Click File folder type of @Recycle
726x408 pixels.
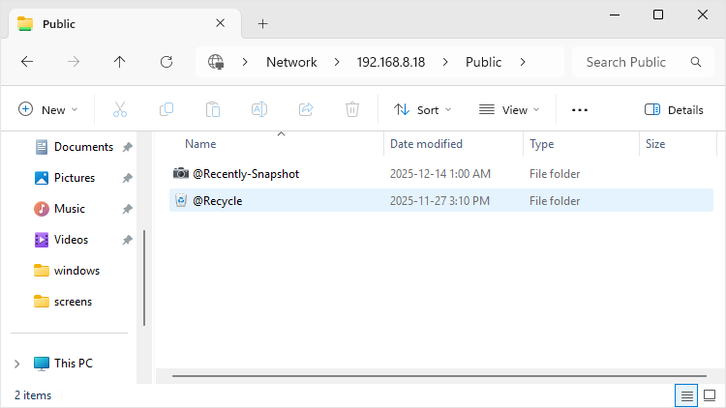[555, 201]
